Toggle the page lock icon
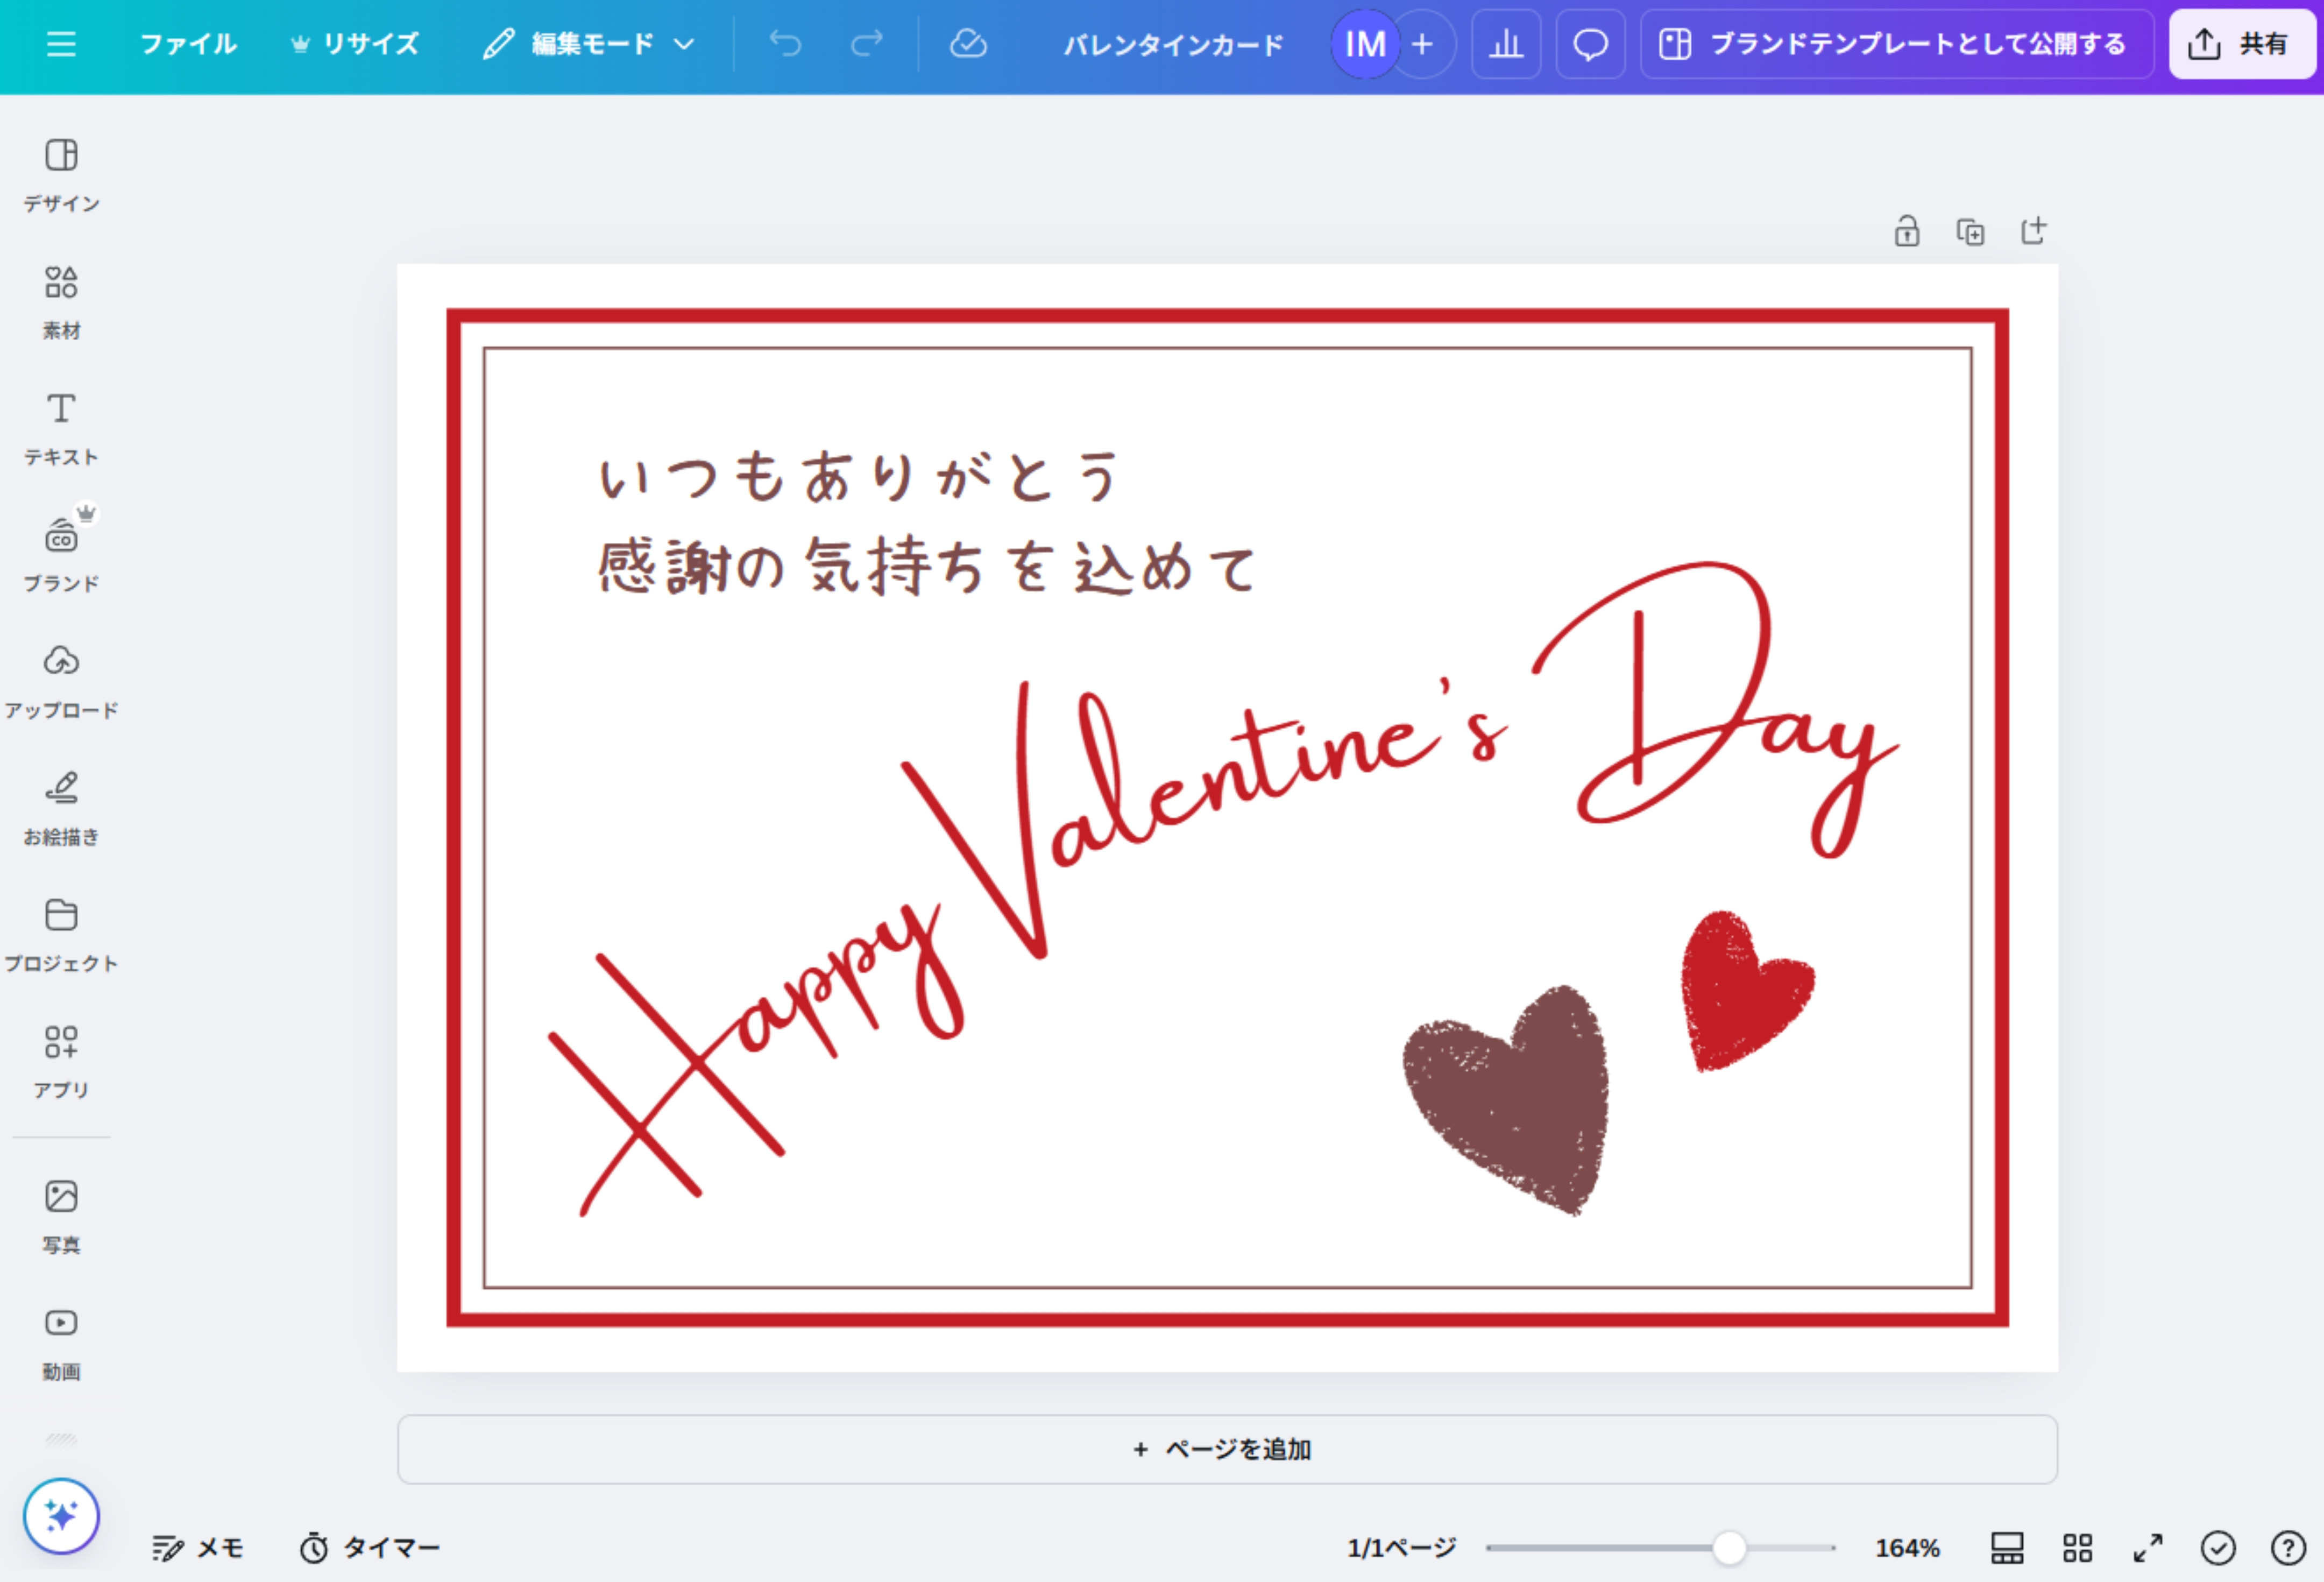The height and width of the screenshot is (1582, 2324). coord(1906,231)
